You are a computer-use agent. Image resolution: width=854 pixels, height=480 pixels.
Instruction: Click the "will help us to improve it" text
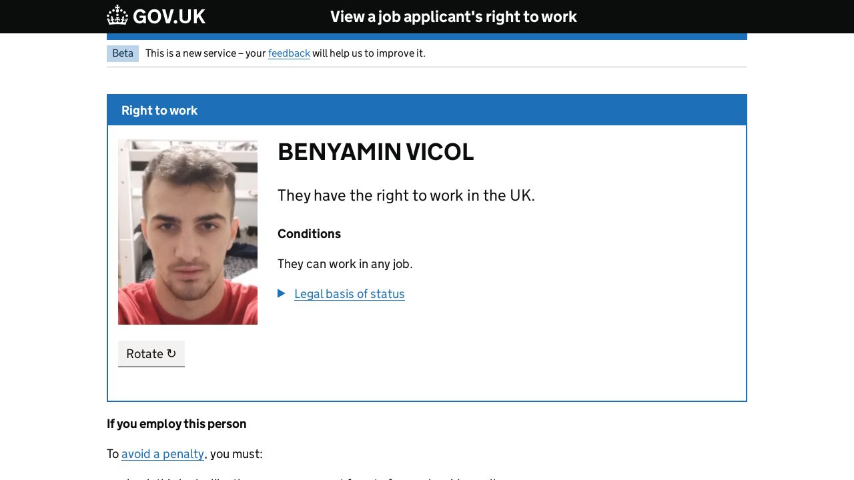[x=368, y=53]
